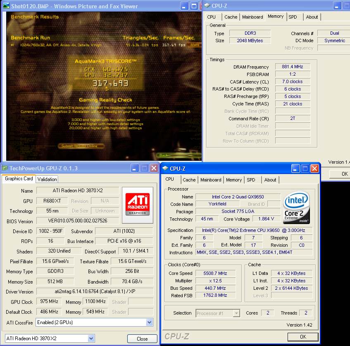Select Memory tab in back CPU-Z window
This screenshot has width=350, height=346.
point(276,16)
